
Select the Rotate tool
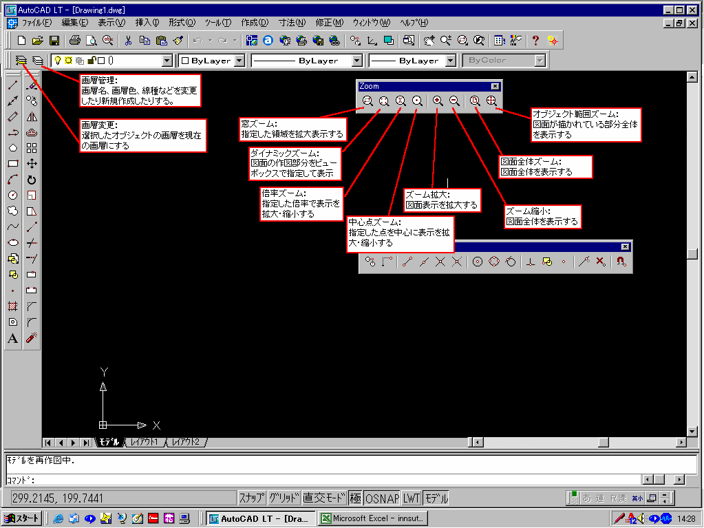(32, 180)
